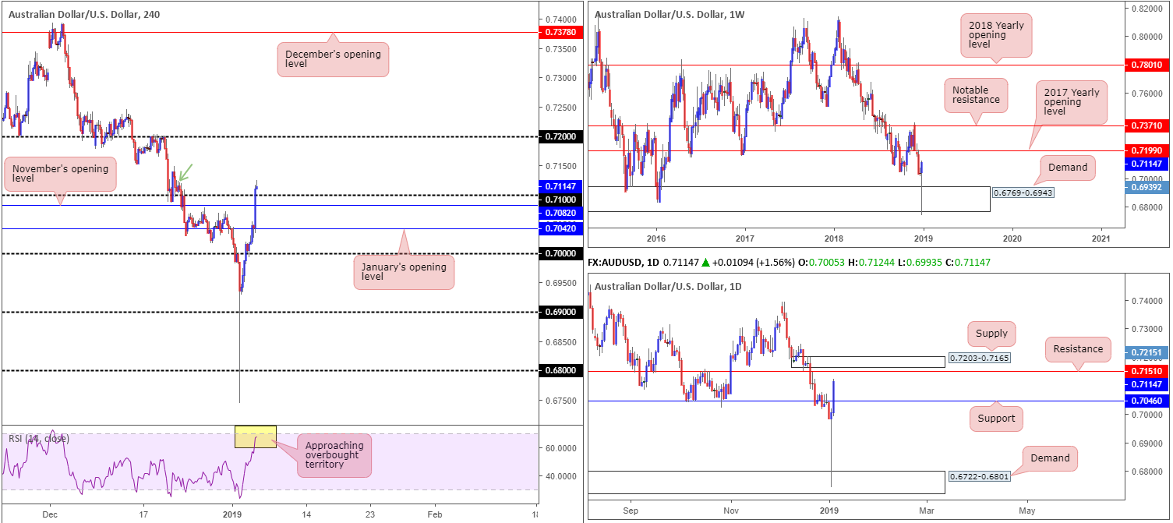1173x523 pixels.
Task: Click the '+0.01094 (+1.56%)' change value
Action: click(x=754, y=263)
